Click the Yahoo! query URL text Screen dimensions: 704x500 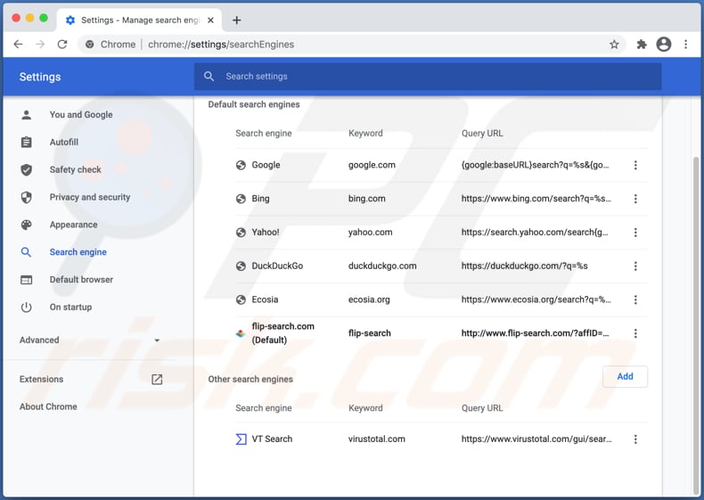[x=535, y=233]
